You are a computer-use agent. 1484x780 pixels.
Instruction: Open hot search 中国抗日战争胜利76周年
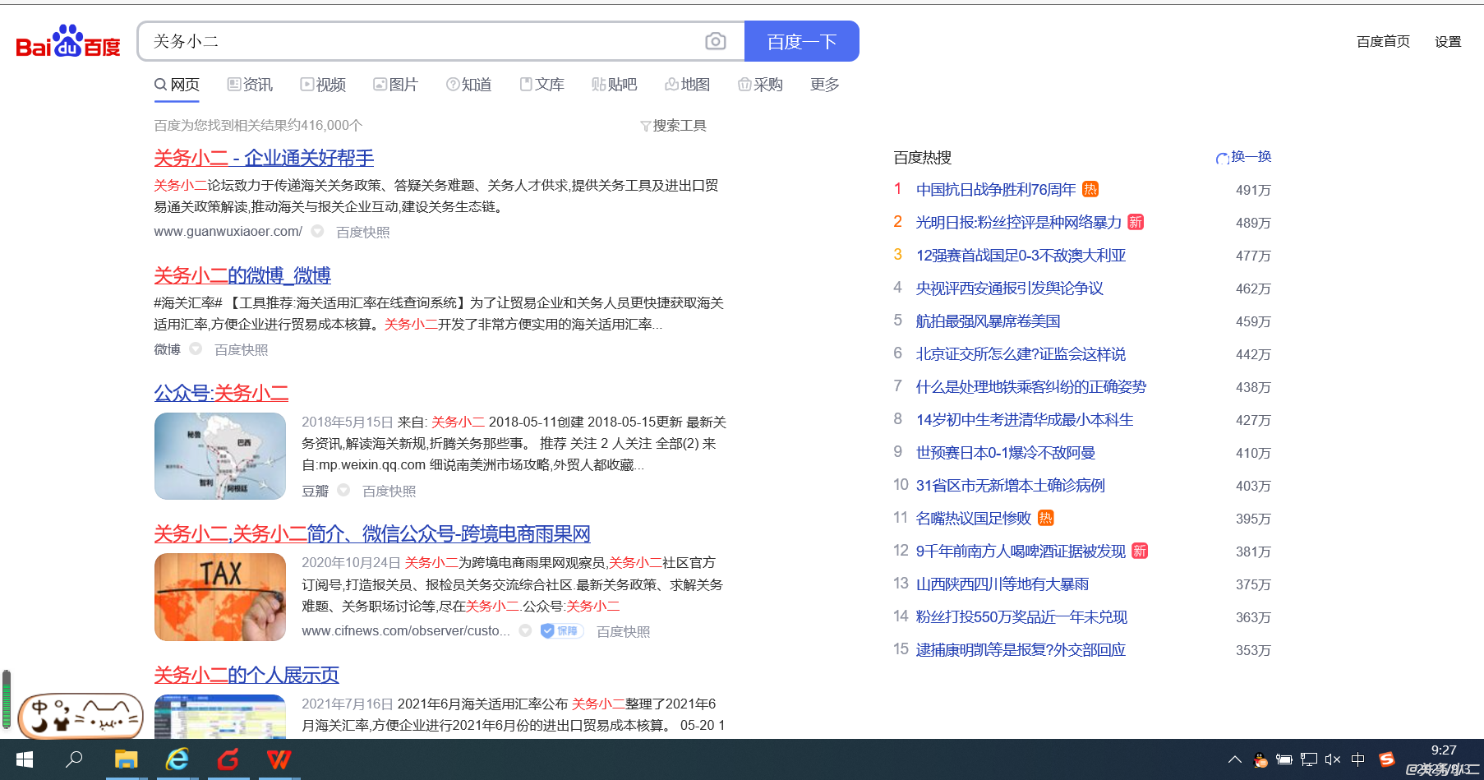click(996, 190)
